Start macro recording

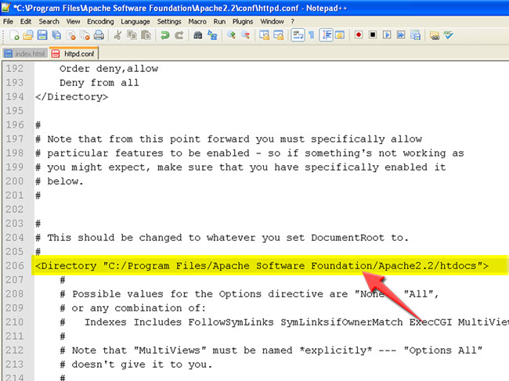click(x=359, y=34)
